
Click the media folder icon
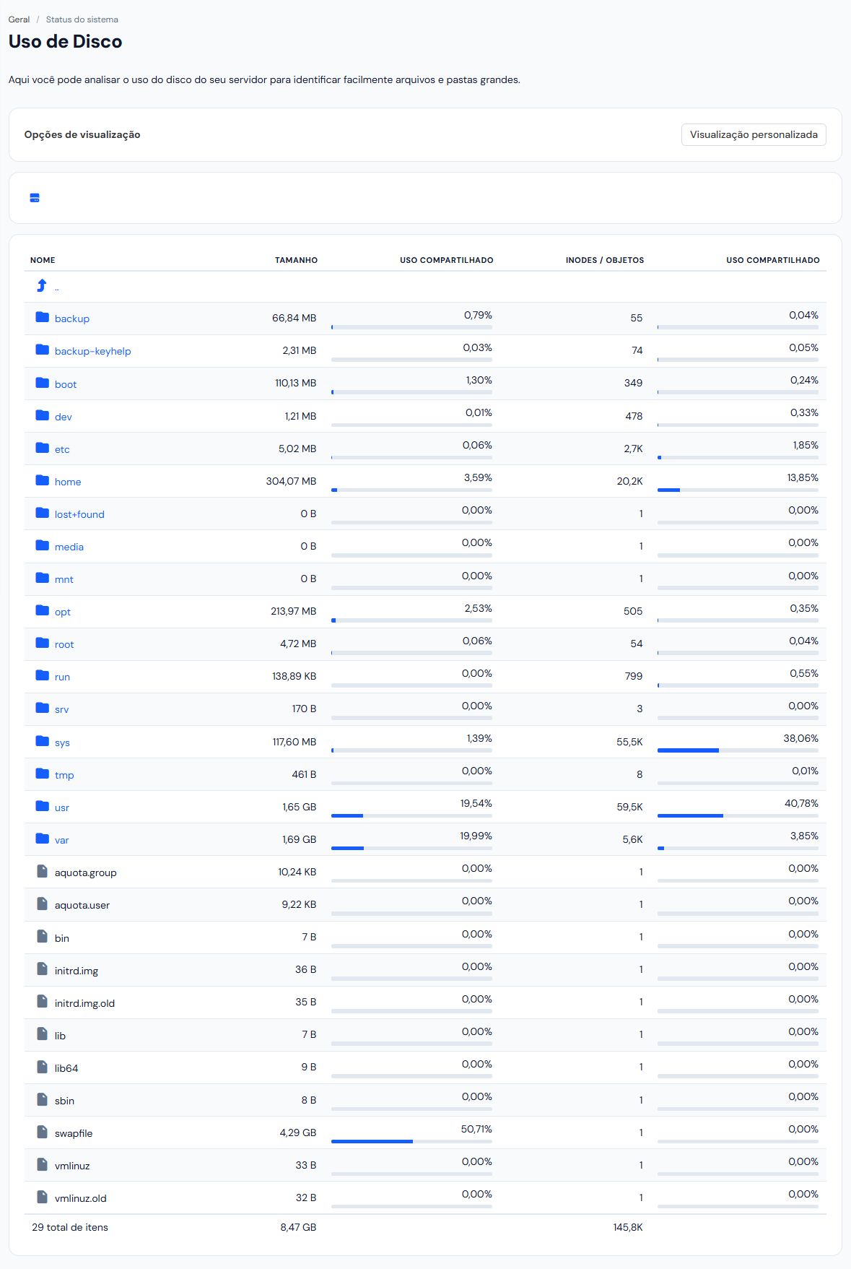tap(43, 545)
